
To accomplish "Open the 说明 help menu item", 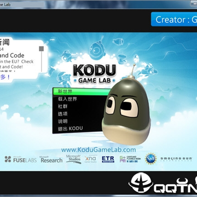I will tap(62, 121).
